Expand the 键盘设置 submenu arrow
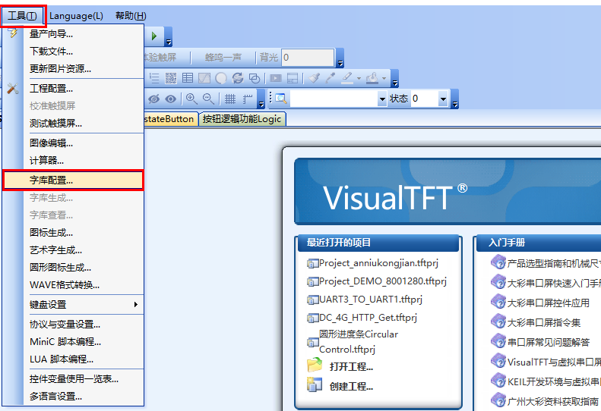This screenshot has height=411, width=601. [x=136, y=305]
